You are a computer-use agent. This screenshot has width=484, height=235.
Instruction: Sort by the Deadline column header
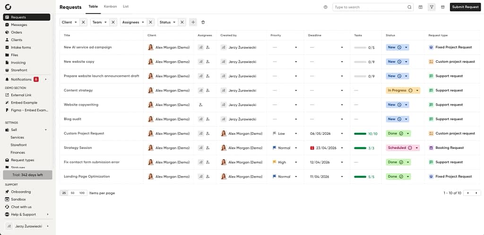(x=314, y=35)
